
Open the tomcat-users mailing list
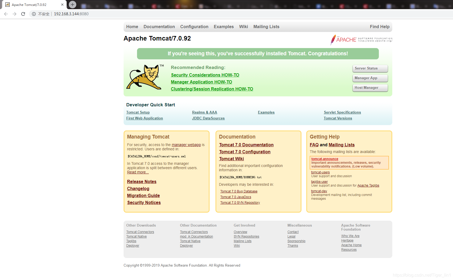click(x=320, y=172)
